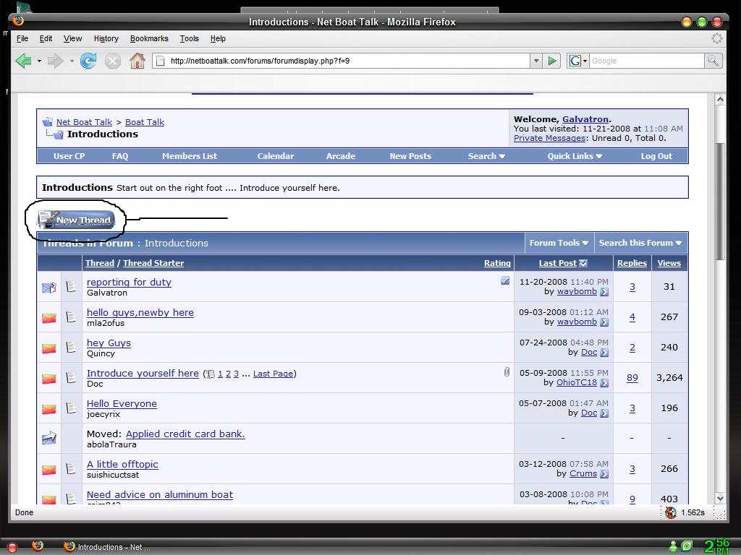741x555 pixels.
Task: Open Last Page of Introduce yourself here
Action: coord(273,374)
